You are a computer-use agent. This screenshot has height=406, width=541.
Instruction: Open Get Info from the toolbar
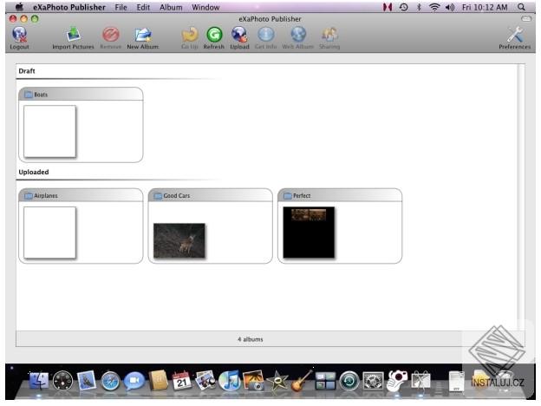point(265,37)
